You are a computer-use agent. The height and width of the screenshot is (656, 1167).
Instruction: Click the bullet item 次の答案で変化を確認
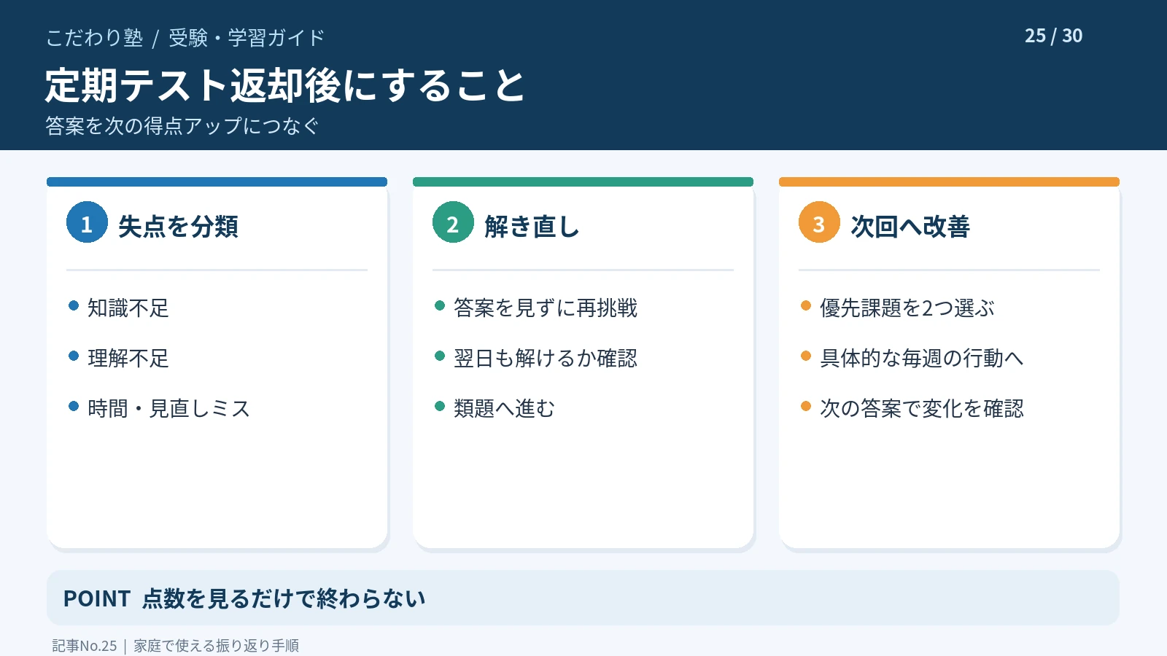pos(922,409)
